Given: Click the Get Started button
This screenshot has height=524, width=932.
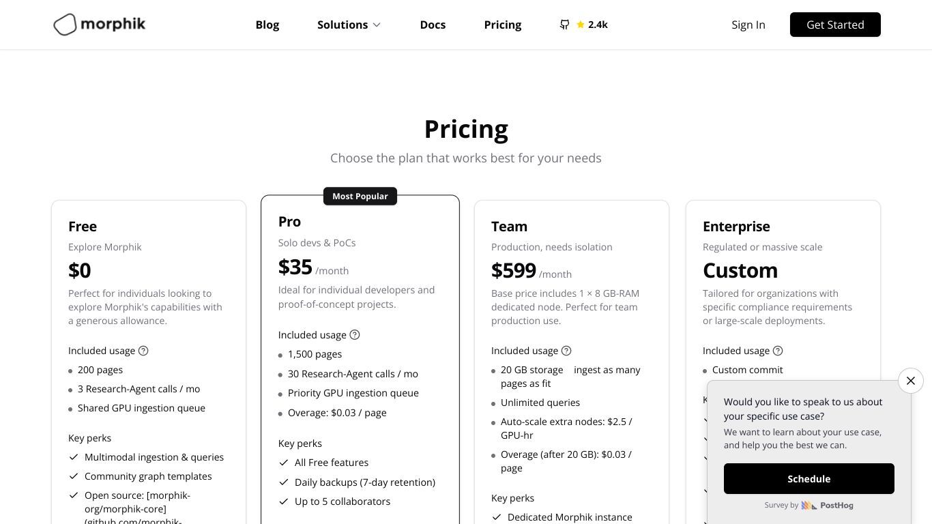Looking at the screenshot, I should click(x=835, y=25).
